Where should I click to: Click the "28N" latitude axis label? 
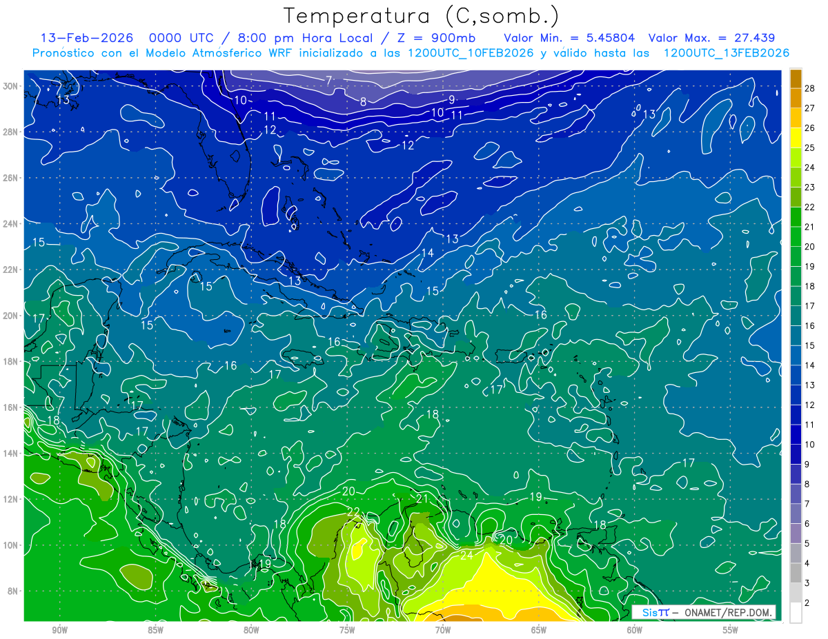10,132
